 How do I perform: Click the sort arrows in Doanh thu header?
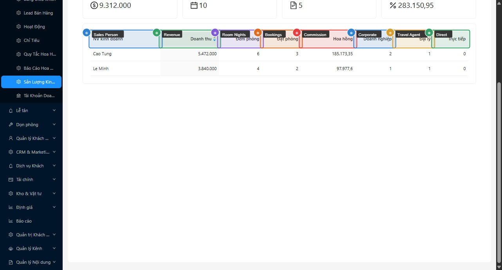pyautogui.click(x=214, y=39)
